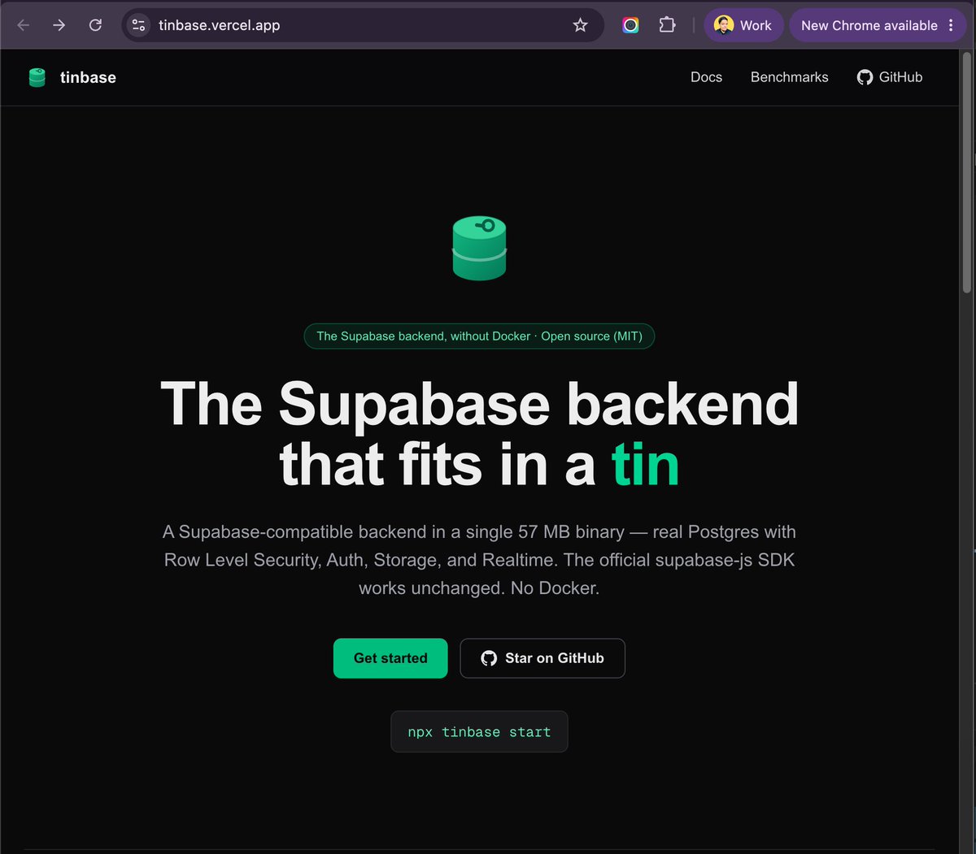
Task: Open the Extensions puzzle icon
Action: coord(667,25)
